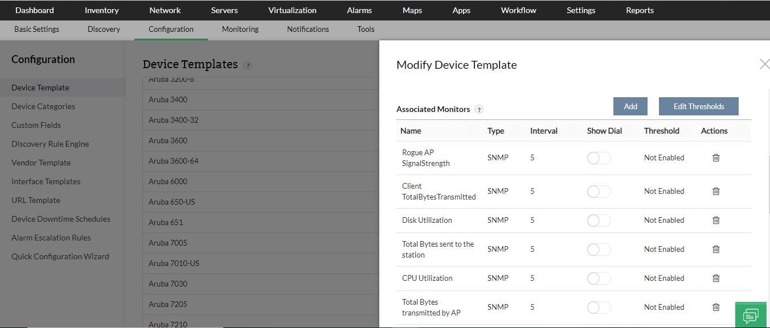Enable Show Dial for Disk Utilization
Viewport: 770px width, 328px height.
(x=599, y=221)
